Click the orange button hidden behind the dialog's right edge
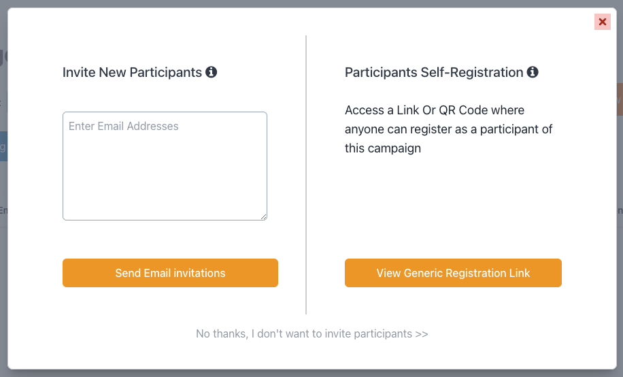 click(x=619, y=98)
